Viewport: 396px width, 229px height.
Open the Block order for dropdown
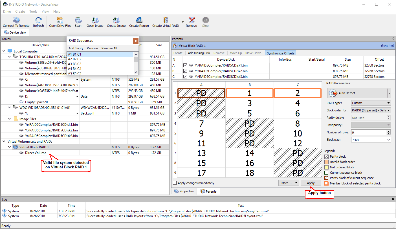(371, 110)
